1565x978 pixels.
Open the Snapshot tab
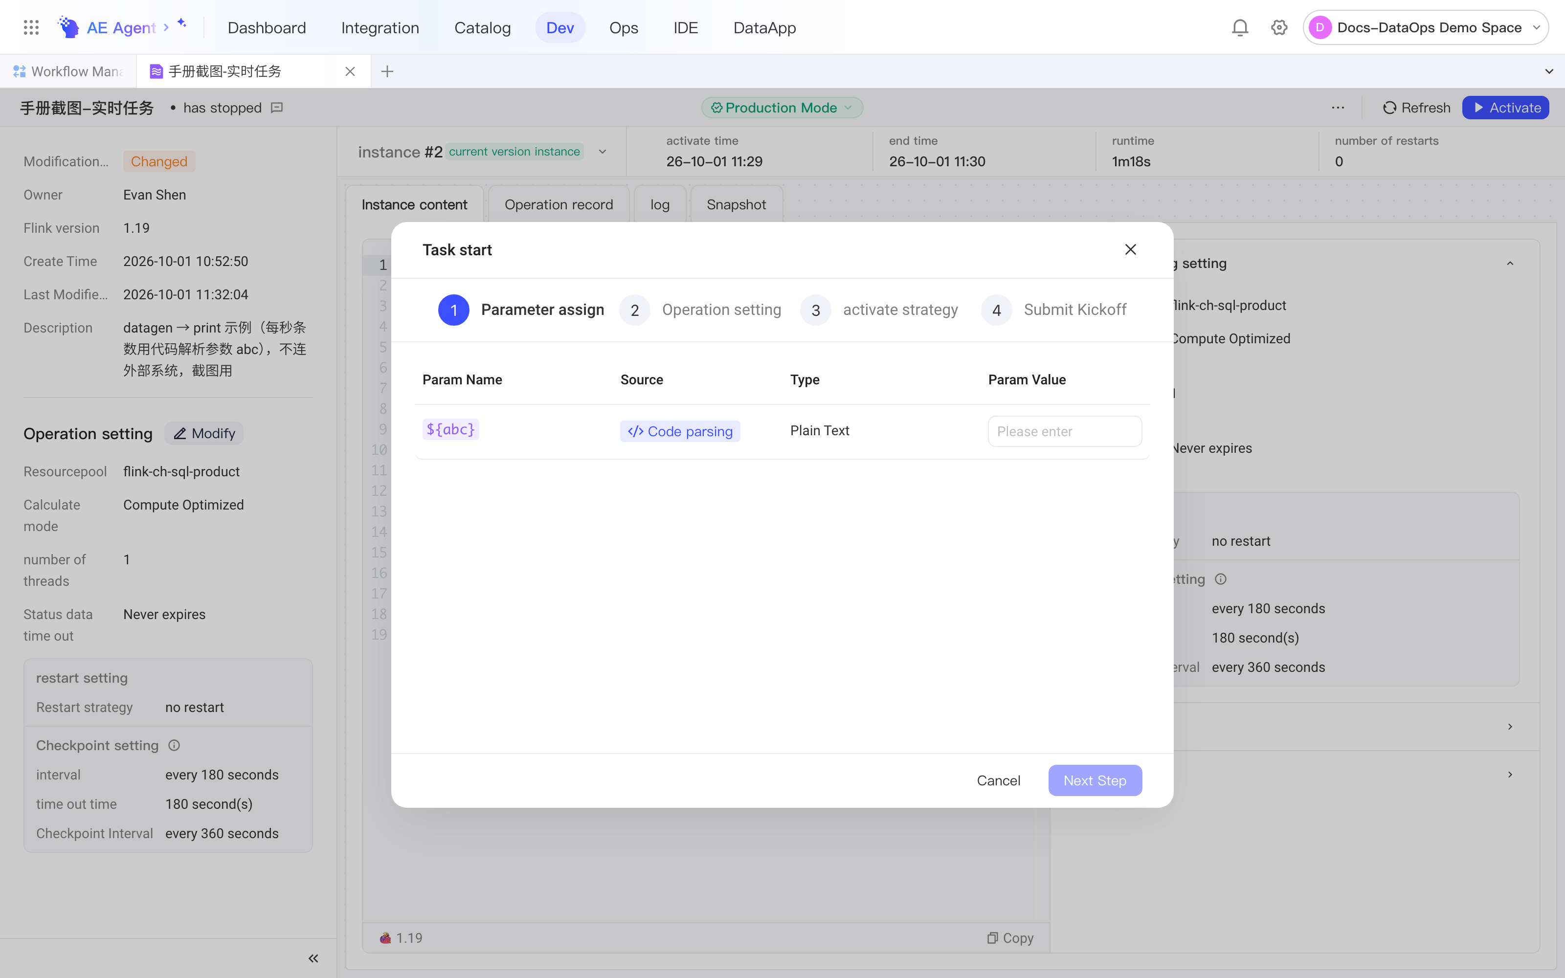(x=736, y=204)
